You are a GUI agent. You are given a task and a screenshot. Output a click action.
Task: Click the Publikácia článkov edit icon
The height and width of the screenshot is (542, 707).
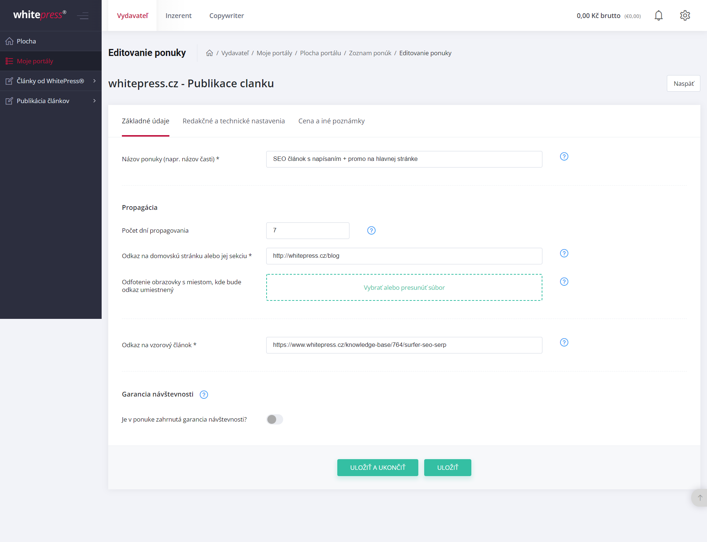click(x=9, y=101)
